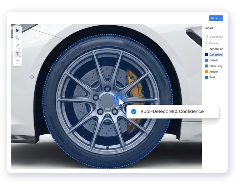Select the Text tool
The image size is (240, 187).
(17, 54)
